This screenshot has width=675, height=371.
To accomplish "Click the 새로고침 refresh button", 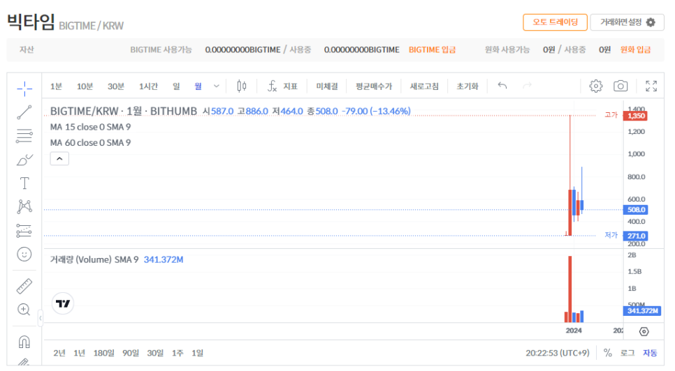I will point(424,86).
